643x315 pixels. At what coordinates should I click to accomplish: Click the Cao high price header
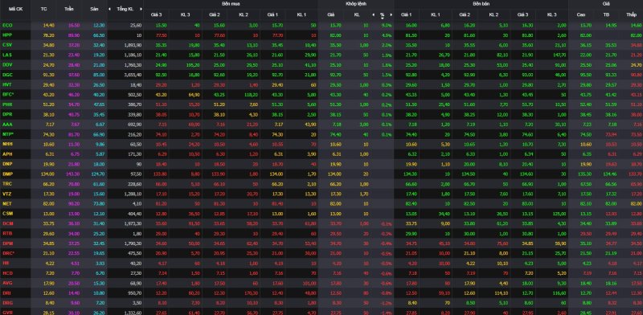[x=581, y=14]
